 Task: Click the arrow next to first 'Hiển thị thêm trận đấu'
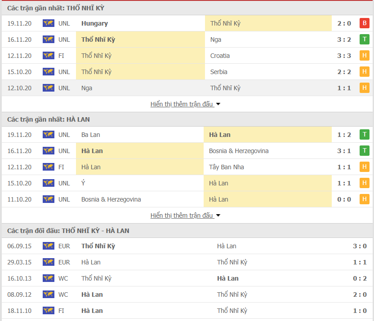(218, 104)
